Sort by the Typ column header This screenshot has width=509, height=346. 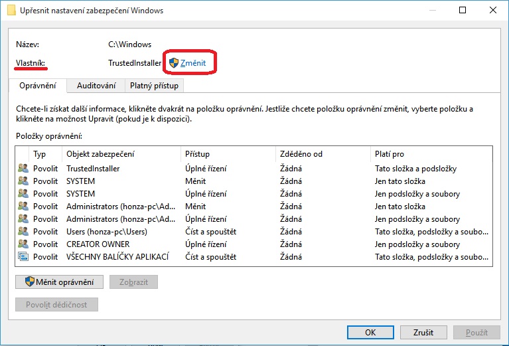(x=45, y=154)
